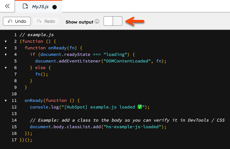Click line number 13 in the gutter
This screenshot has width=230, height=149.
pos(14,114)
